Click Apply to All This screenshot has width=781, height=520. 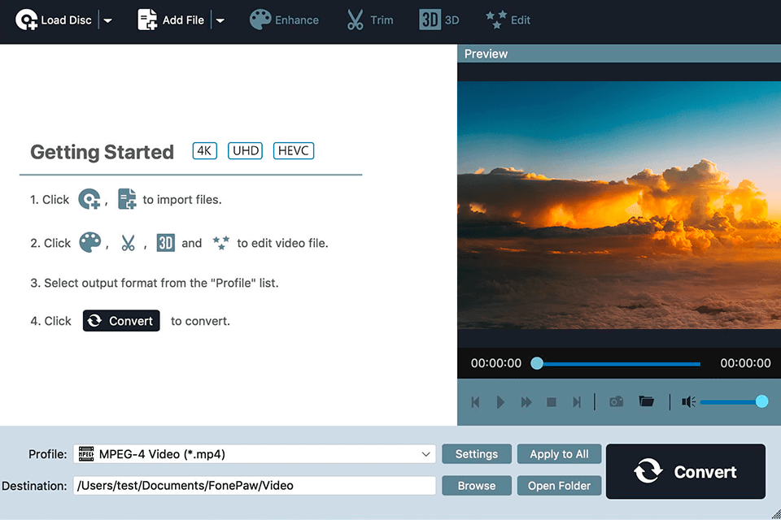pos(559,453)
